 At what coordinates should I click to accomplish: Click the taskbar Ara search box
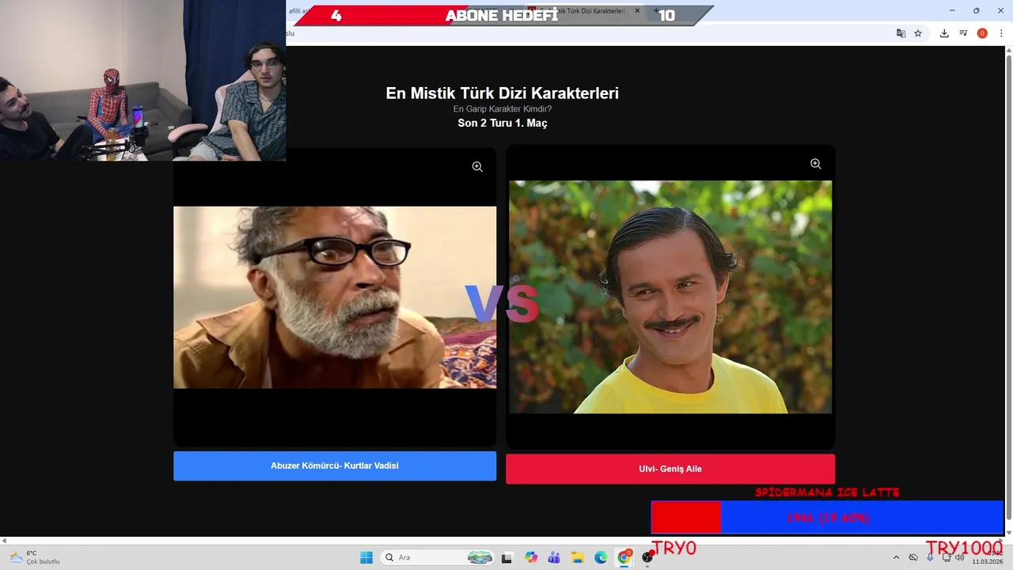438,557
